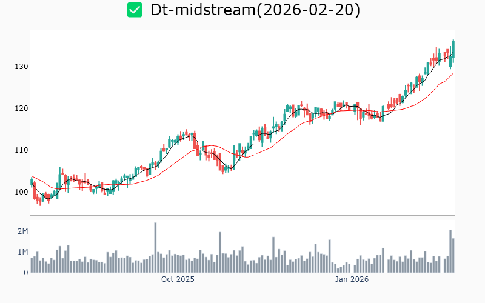Click the black moving average line's right end
The height and width of the screenshot is (303, 485).
(453, 53)
